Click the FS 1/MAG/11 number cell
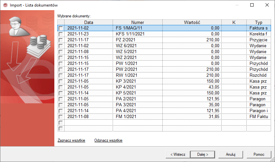 point(138,28)
